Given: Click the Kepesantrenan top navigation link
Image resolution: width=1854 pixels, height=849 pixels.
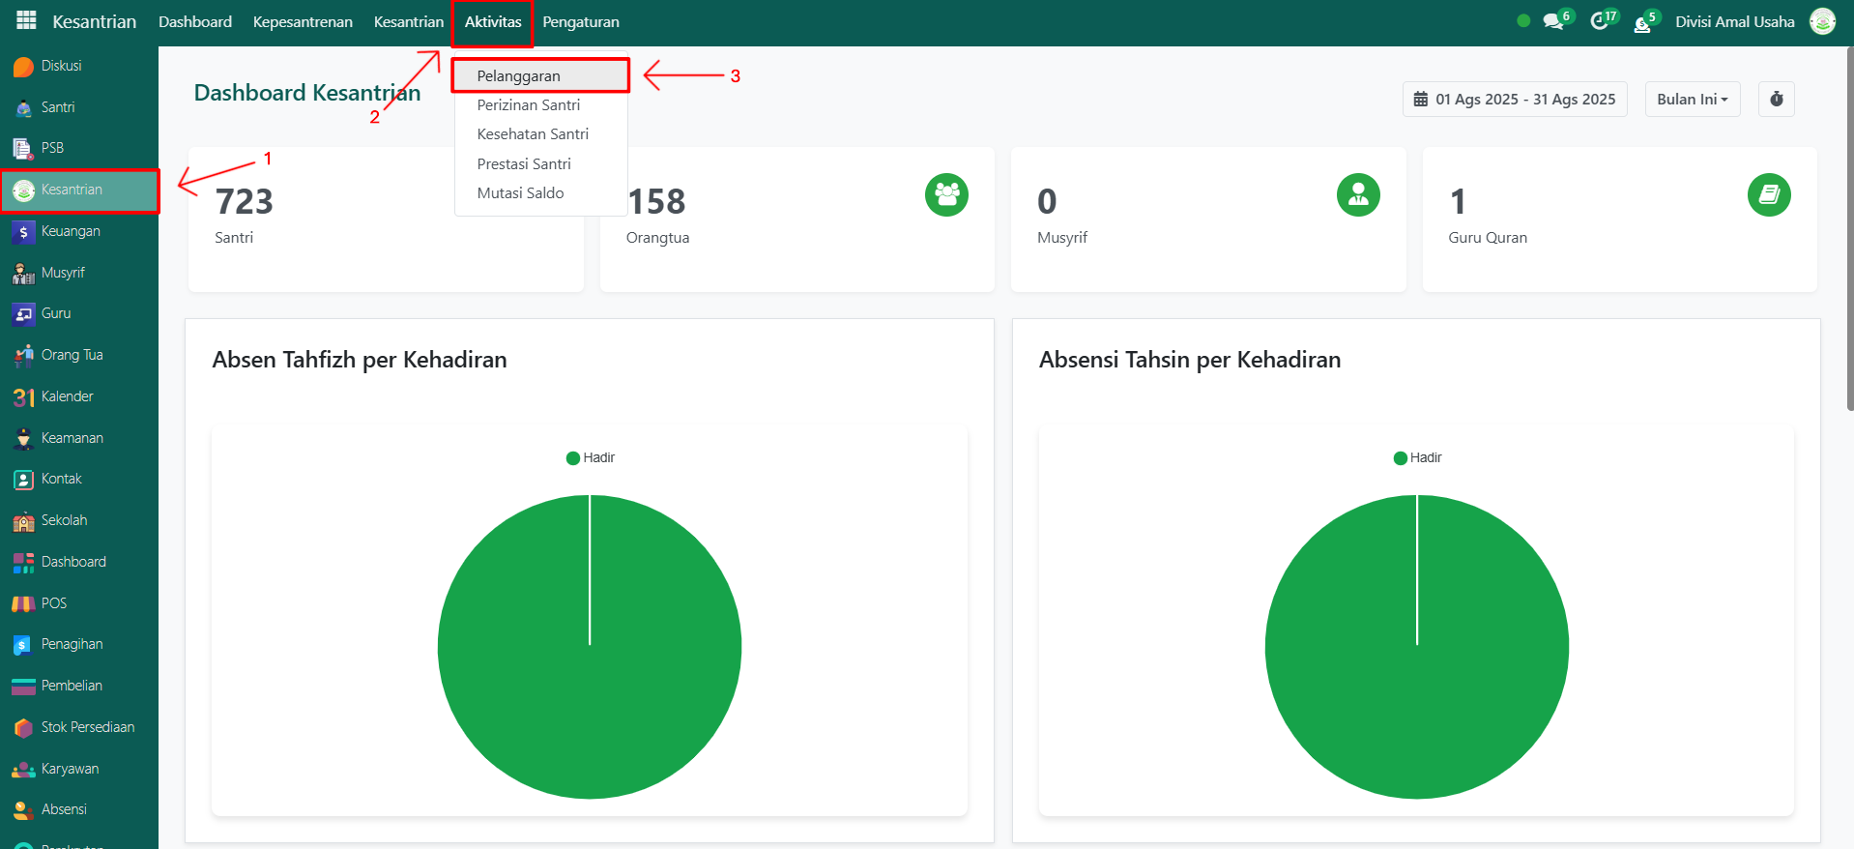Looking at the screenshot, I should pos(303,21).
